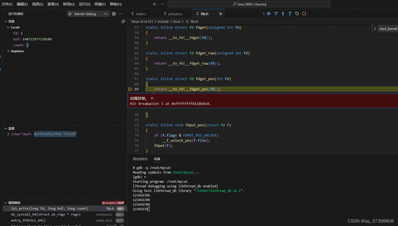This screenshot has height=226, width=398.
Task: Click the linux breadcrumb item
Action: coord(177,21)
